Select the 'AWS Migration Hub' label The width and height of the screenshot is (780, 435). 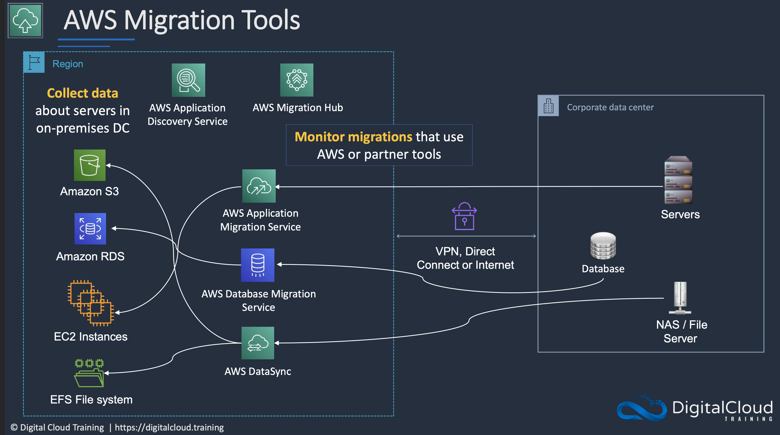coord(298,108)
